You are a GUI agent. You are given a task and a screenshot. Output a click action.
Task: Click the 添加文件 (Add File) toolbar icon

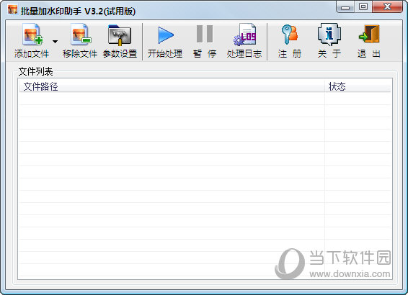(x=32, y=35)
